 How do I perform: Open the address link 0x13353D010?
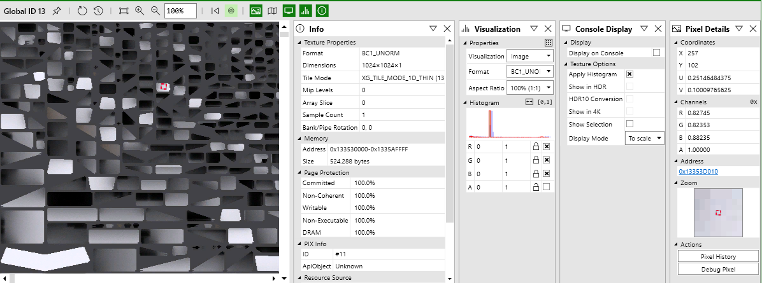(698, 171)
